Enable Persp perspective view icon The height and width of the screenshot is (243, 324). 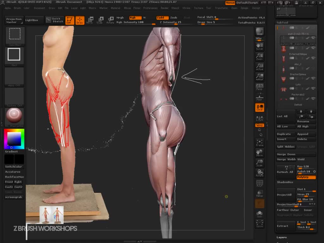tap(259, 87)
